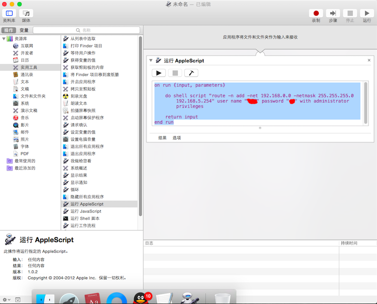Screen dimensions: 377x304
Task: Compile the script with the hammer button
Action: pos(191,73)
